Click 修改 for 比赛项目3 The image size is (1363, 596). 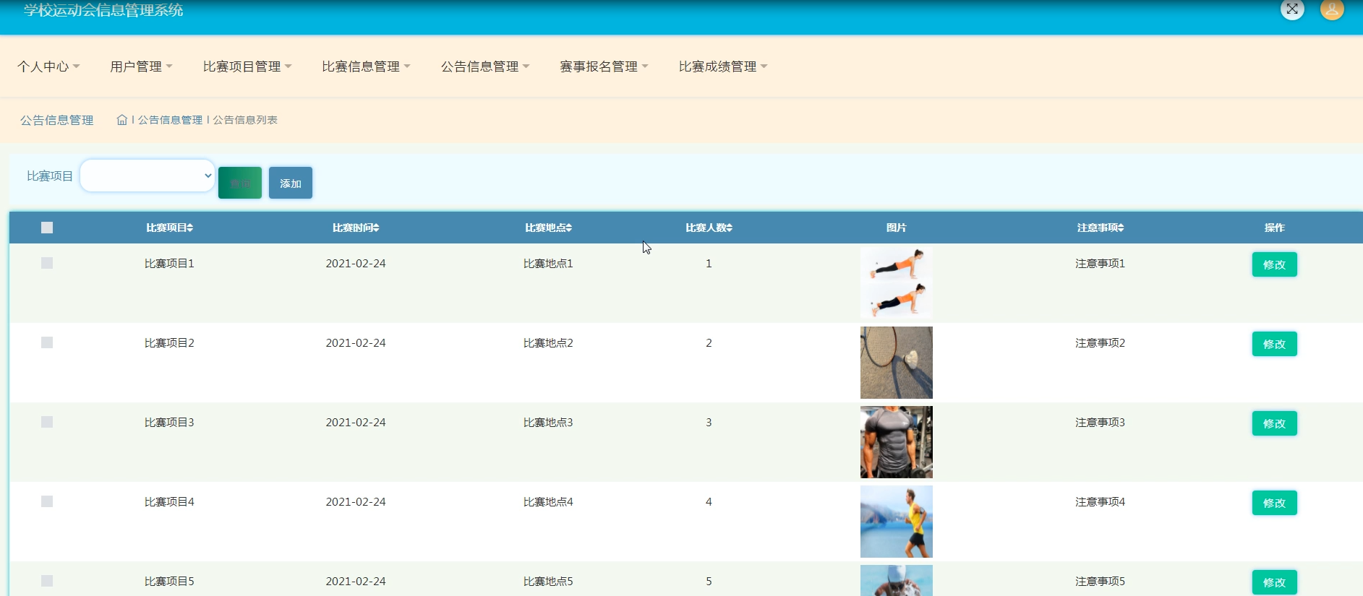pos(1274,423)
